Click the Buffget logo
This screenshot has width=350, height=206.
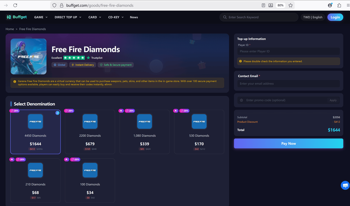point(16,17)
